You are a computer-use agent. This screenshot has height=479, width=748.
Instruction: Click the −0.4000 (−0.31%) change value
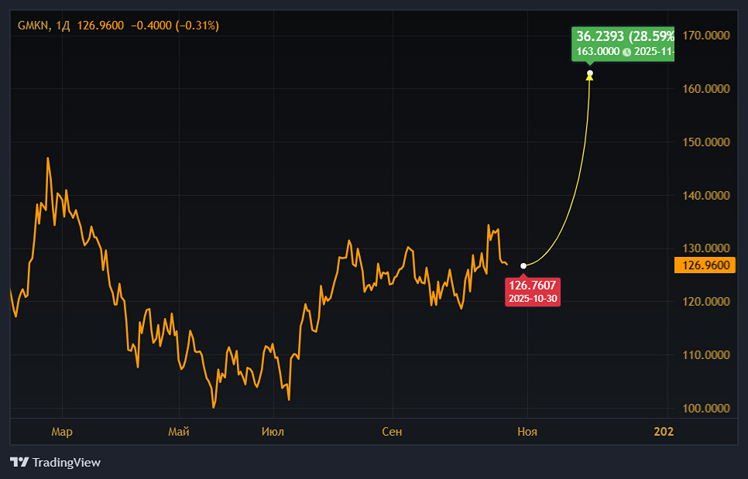coord(174,26)
